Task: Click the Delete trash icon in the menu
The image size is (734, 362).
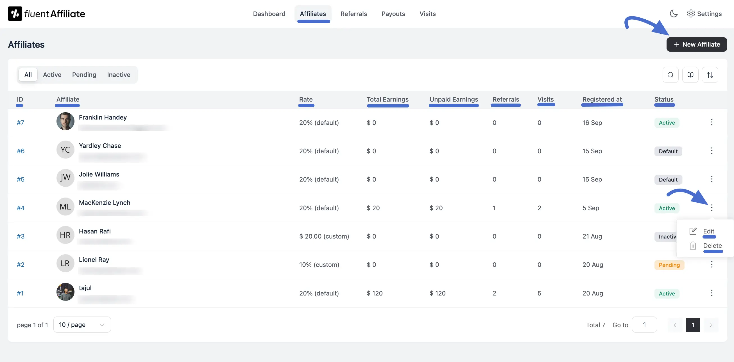Action: tap(693, 245)
